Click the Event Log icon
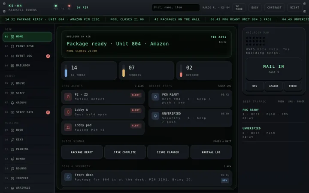309x193 pixels. click(x=12, y=56)
